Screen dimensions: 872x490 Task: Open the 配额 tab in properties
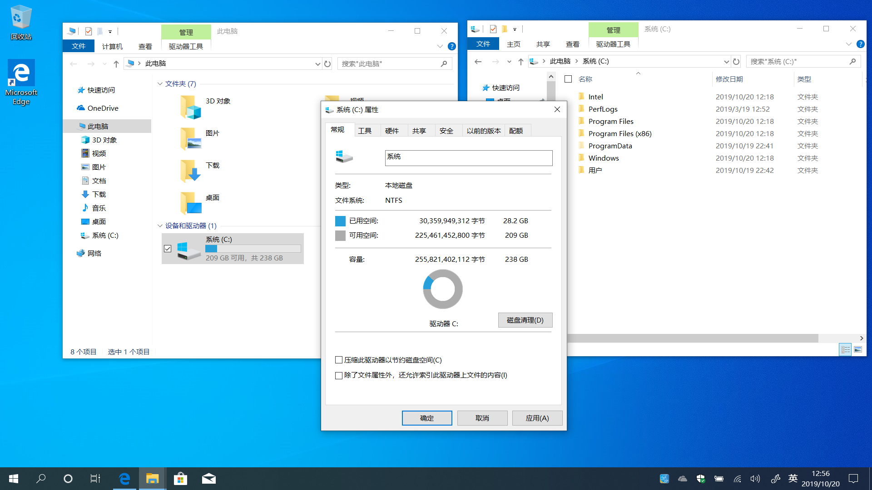pos(516,131)
